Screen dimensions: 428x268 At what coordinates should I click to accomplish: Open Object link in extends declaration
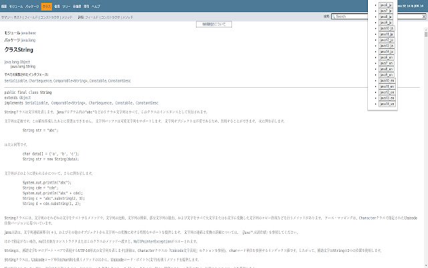tap(25, 98)
